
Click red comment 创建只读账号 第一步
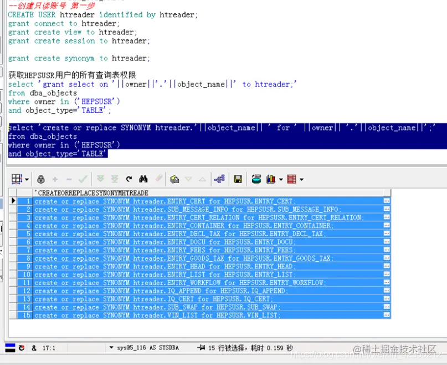[52, 5]
